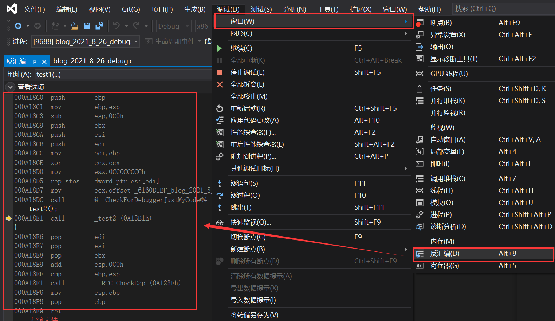Open 文件(F) menu
This screenshot has height=321, width=555.
click(x=35, y=9)
